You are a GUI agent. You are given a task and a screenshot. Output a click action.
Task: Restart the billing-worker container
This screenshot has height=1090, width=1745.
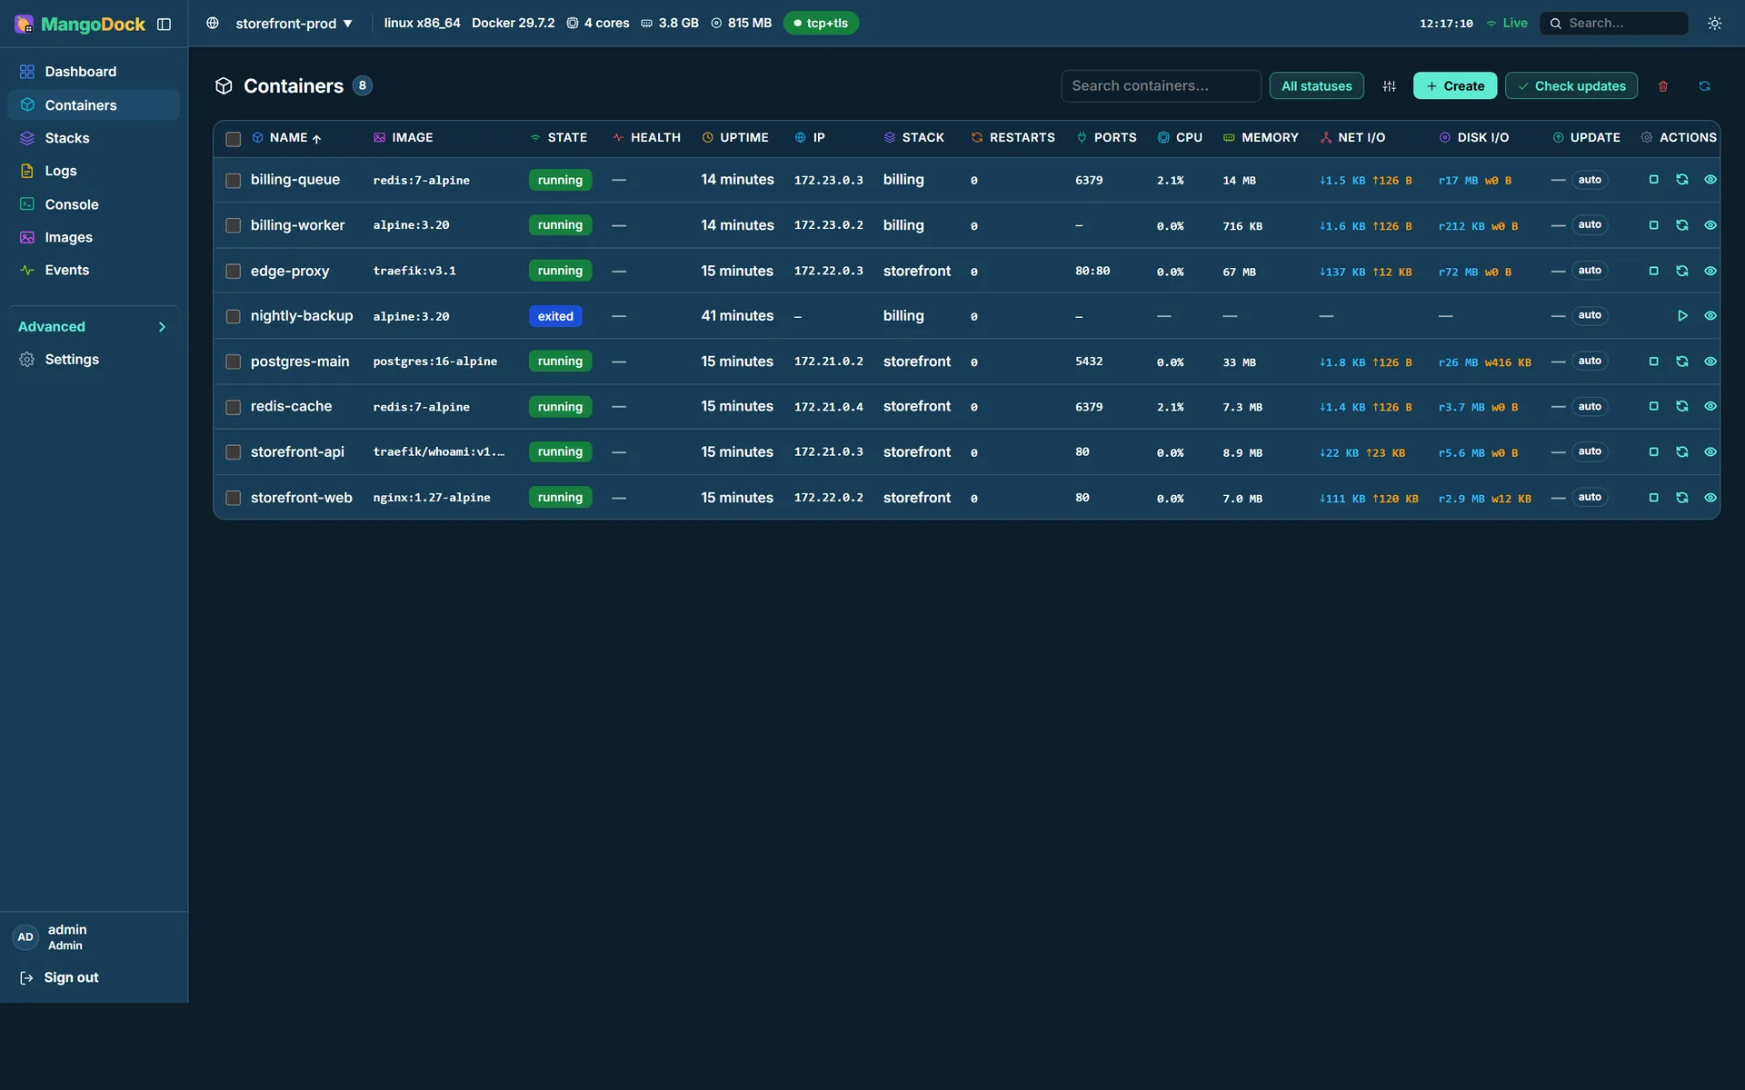[x=1681, y=225]
